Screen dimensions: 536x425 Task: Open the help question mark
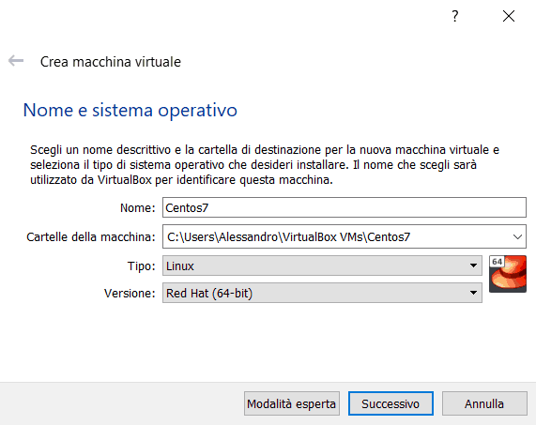(454, 16)
